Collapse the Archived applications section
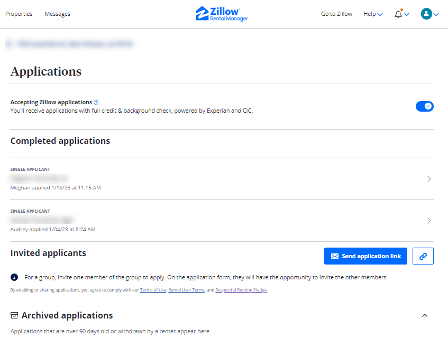This screenshot has width=448, height=346. tap(425, 315)
